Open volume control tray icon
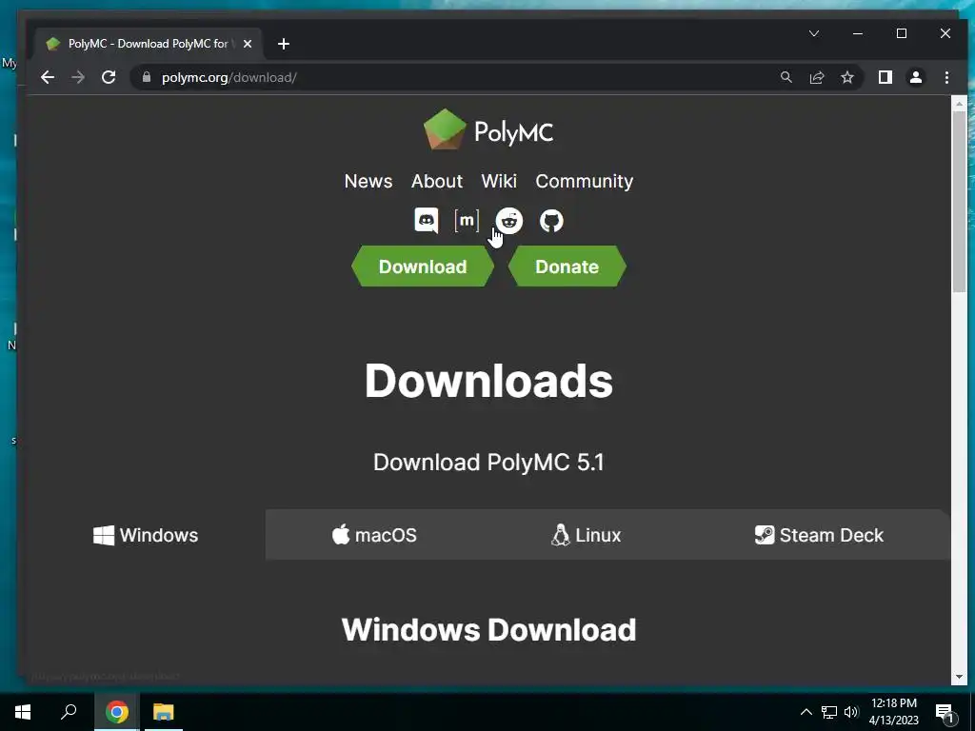 tap(851, 712)
